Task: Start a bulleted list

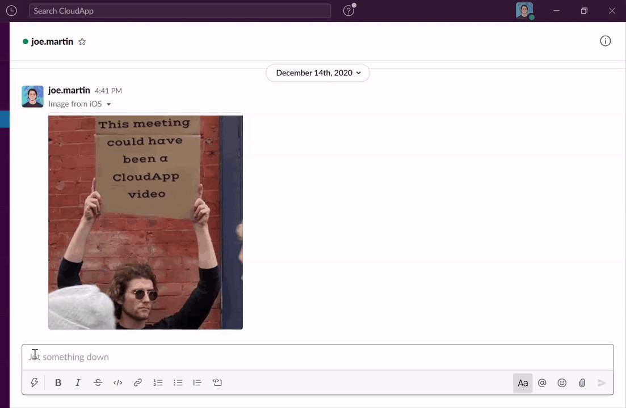Action: click(x=178, y=383)
